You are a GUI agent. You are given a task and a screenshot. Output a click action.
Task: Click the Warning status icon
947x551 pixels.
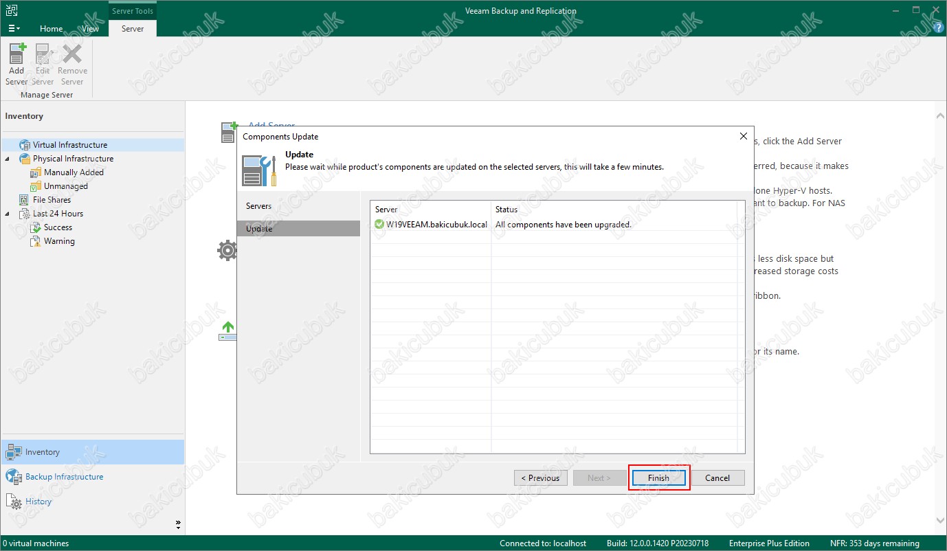click(36, 241)
